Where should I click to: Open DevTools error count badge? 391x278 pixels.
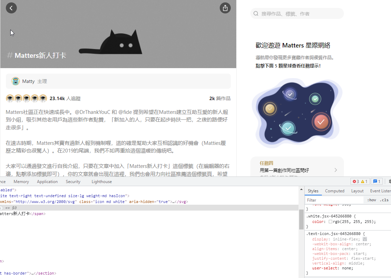coord(356,181)
